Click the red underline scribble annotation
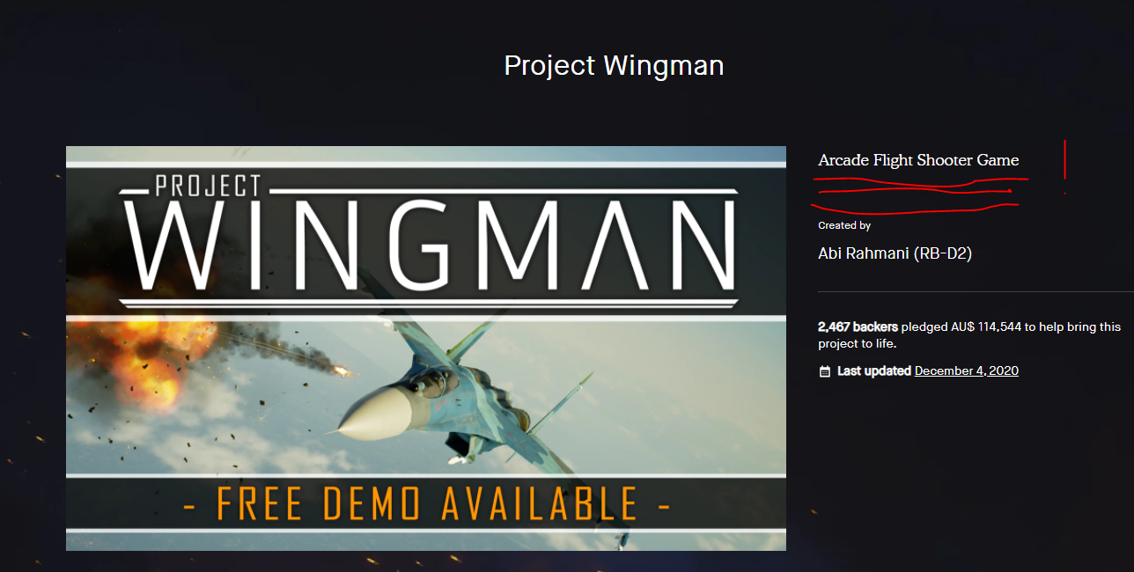This screenshot has width=1134, height=572. [x=918, y=194]
